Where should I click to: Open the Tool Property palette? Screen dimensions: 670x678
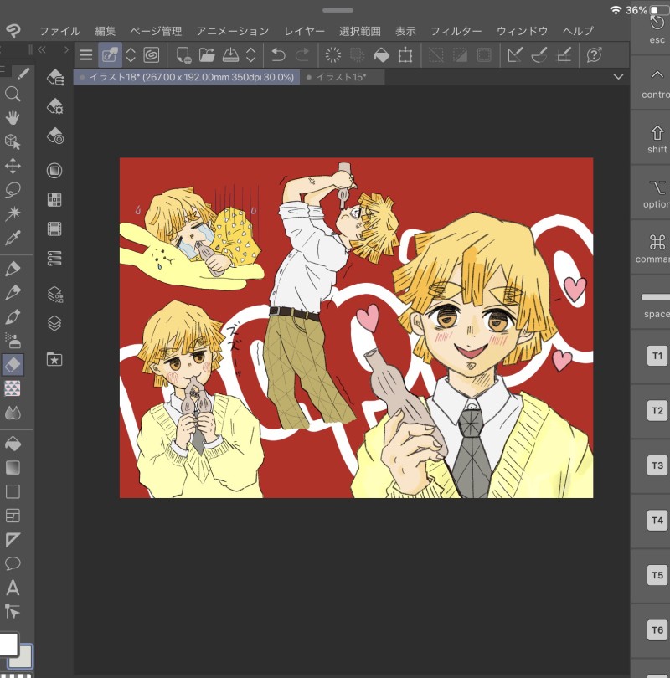[55, 106]
